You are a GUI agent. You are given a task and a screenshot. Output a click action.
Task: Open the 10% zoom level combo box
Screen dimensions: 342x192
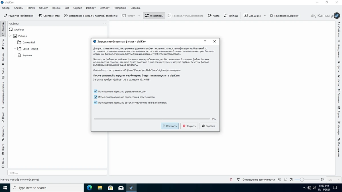click(333, 180)
